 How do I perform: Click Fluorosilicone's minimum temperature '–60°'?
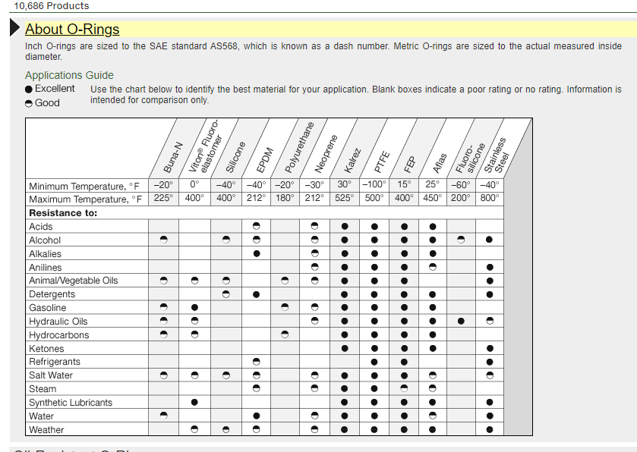[x=461, y=184]
